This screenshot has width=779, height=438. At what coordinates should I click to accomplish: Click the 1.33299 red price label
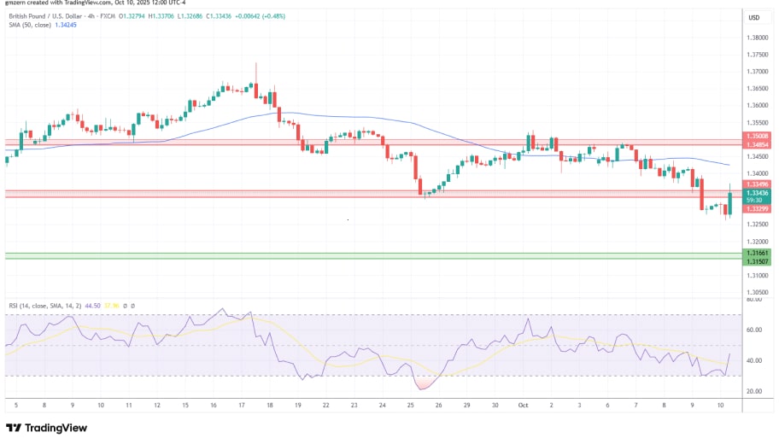(757, 209)
